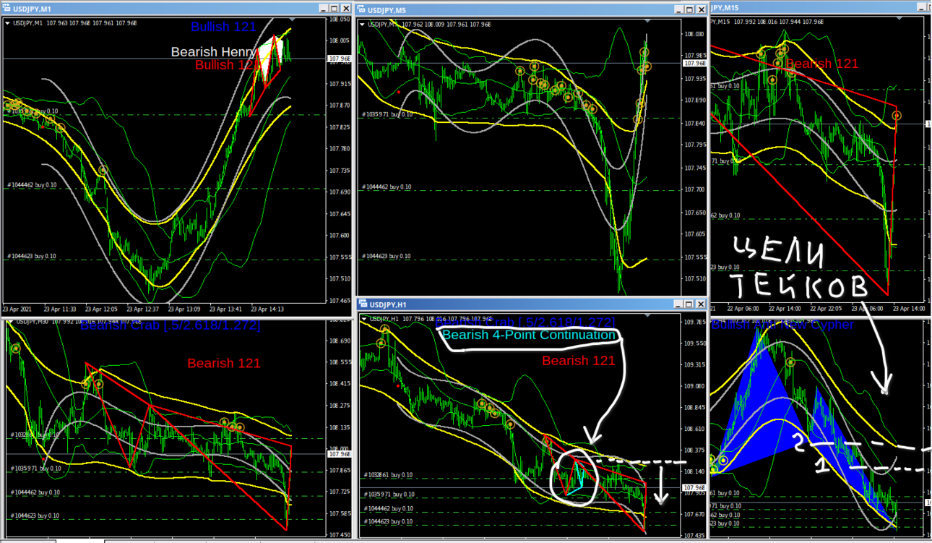Activate the USDJPY,M15 window title bar
The width and height of the screenshot is (932, 543).
click(820, 9)
